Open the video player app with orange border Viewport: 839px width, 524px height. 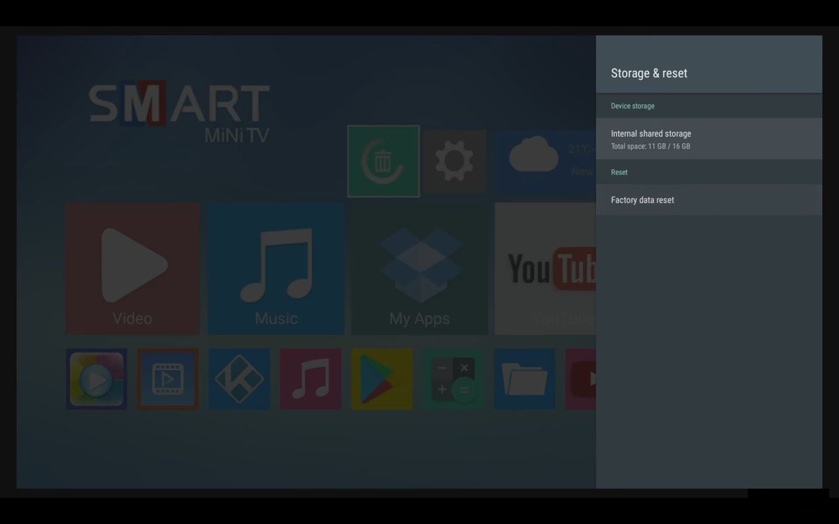click(168, 379)
